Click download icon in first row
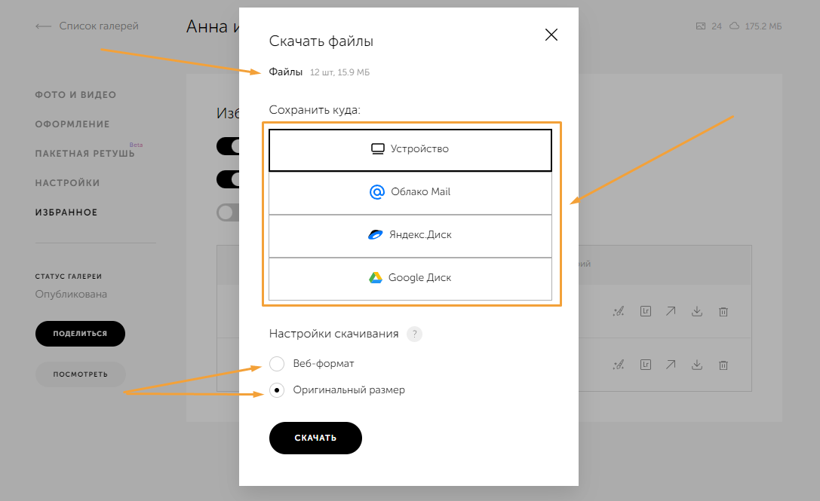 (x=697, y=311)
